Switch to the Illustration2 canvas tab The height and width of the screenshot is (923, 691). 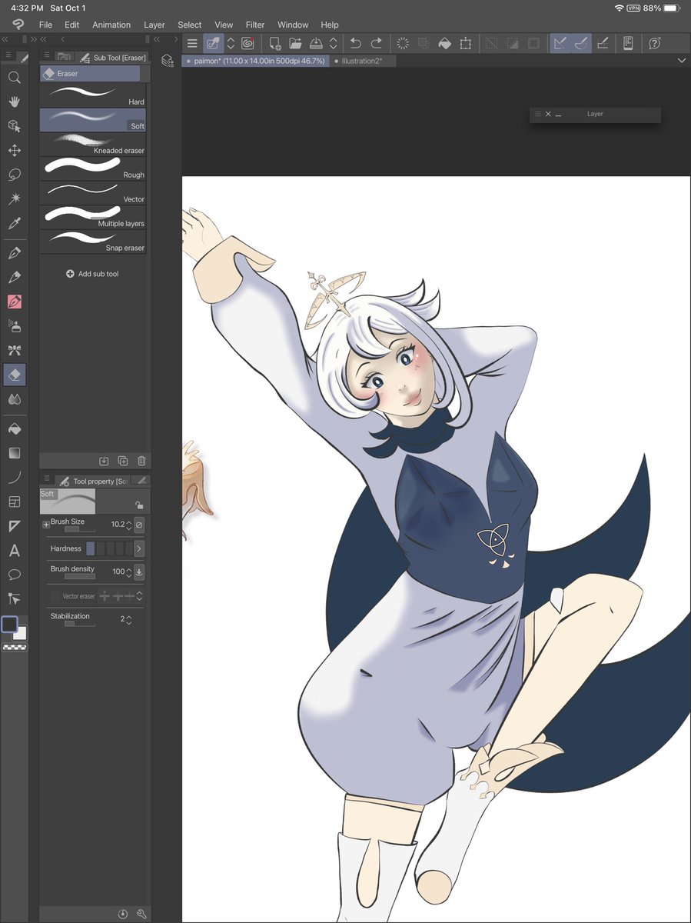363,60
